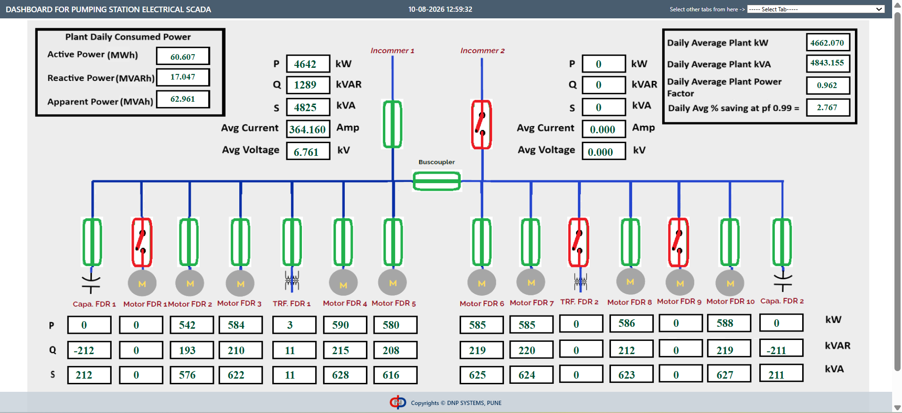The height and width of the screenshot is (413, 902).
Task: Click the motor icon of Motor FDR 4
Action: pos(343,283)
